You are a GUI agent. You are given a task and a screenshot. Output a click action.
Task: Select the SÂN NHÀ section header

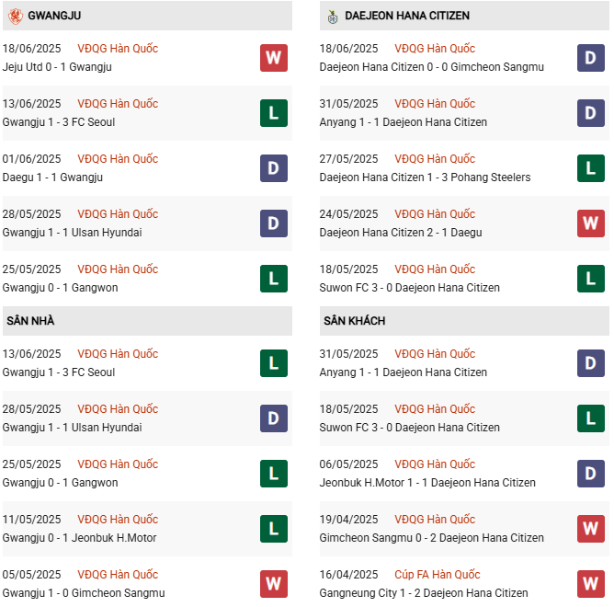pos(147,321)
